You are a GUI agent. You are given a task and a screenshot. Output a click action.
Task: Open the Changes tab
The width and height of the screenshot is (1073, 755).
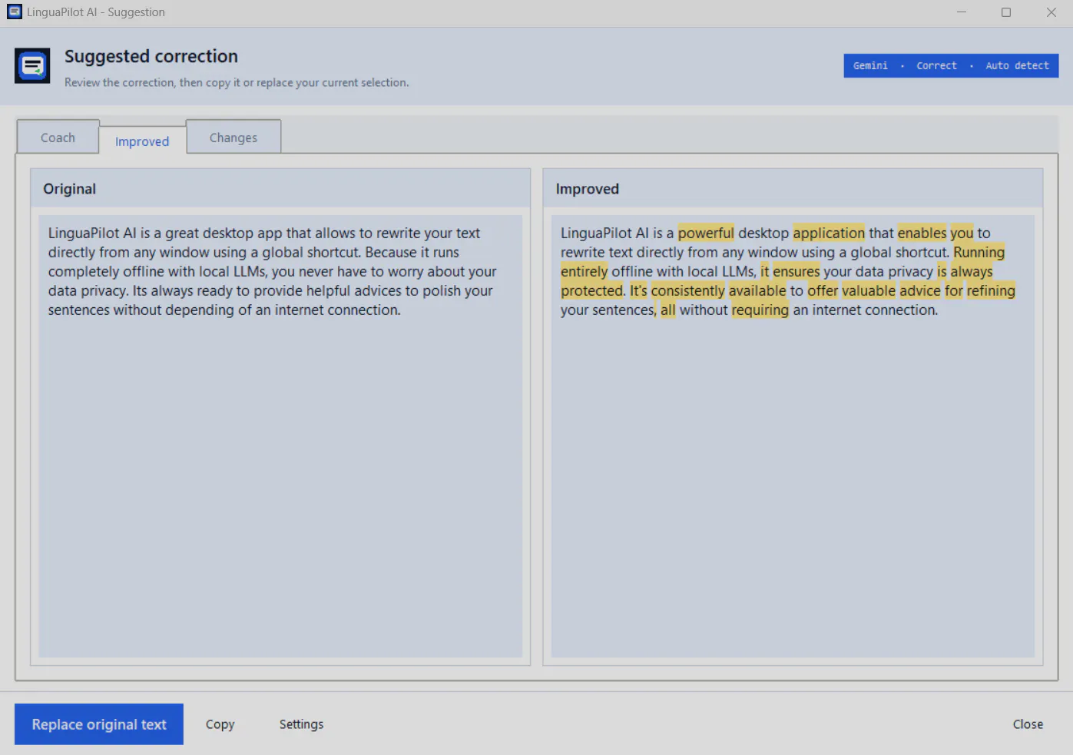(x=233, y=137)
